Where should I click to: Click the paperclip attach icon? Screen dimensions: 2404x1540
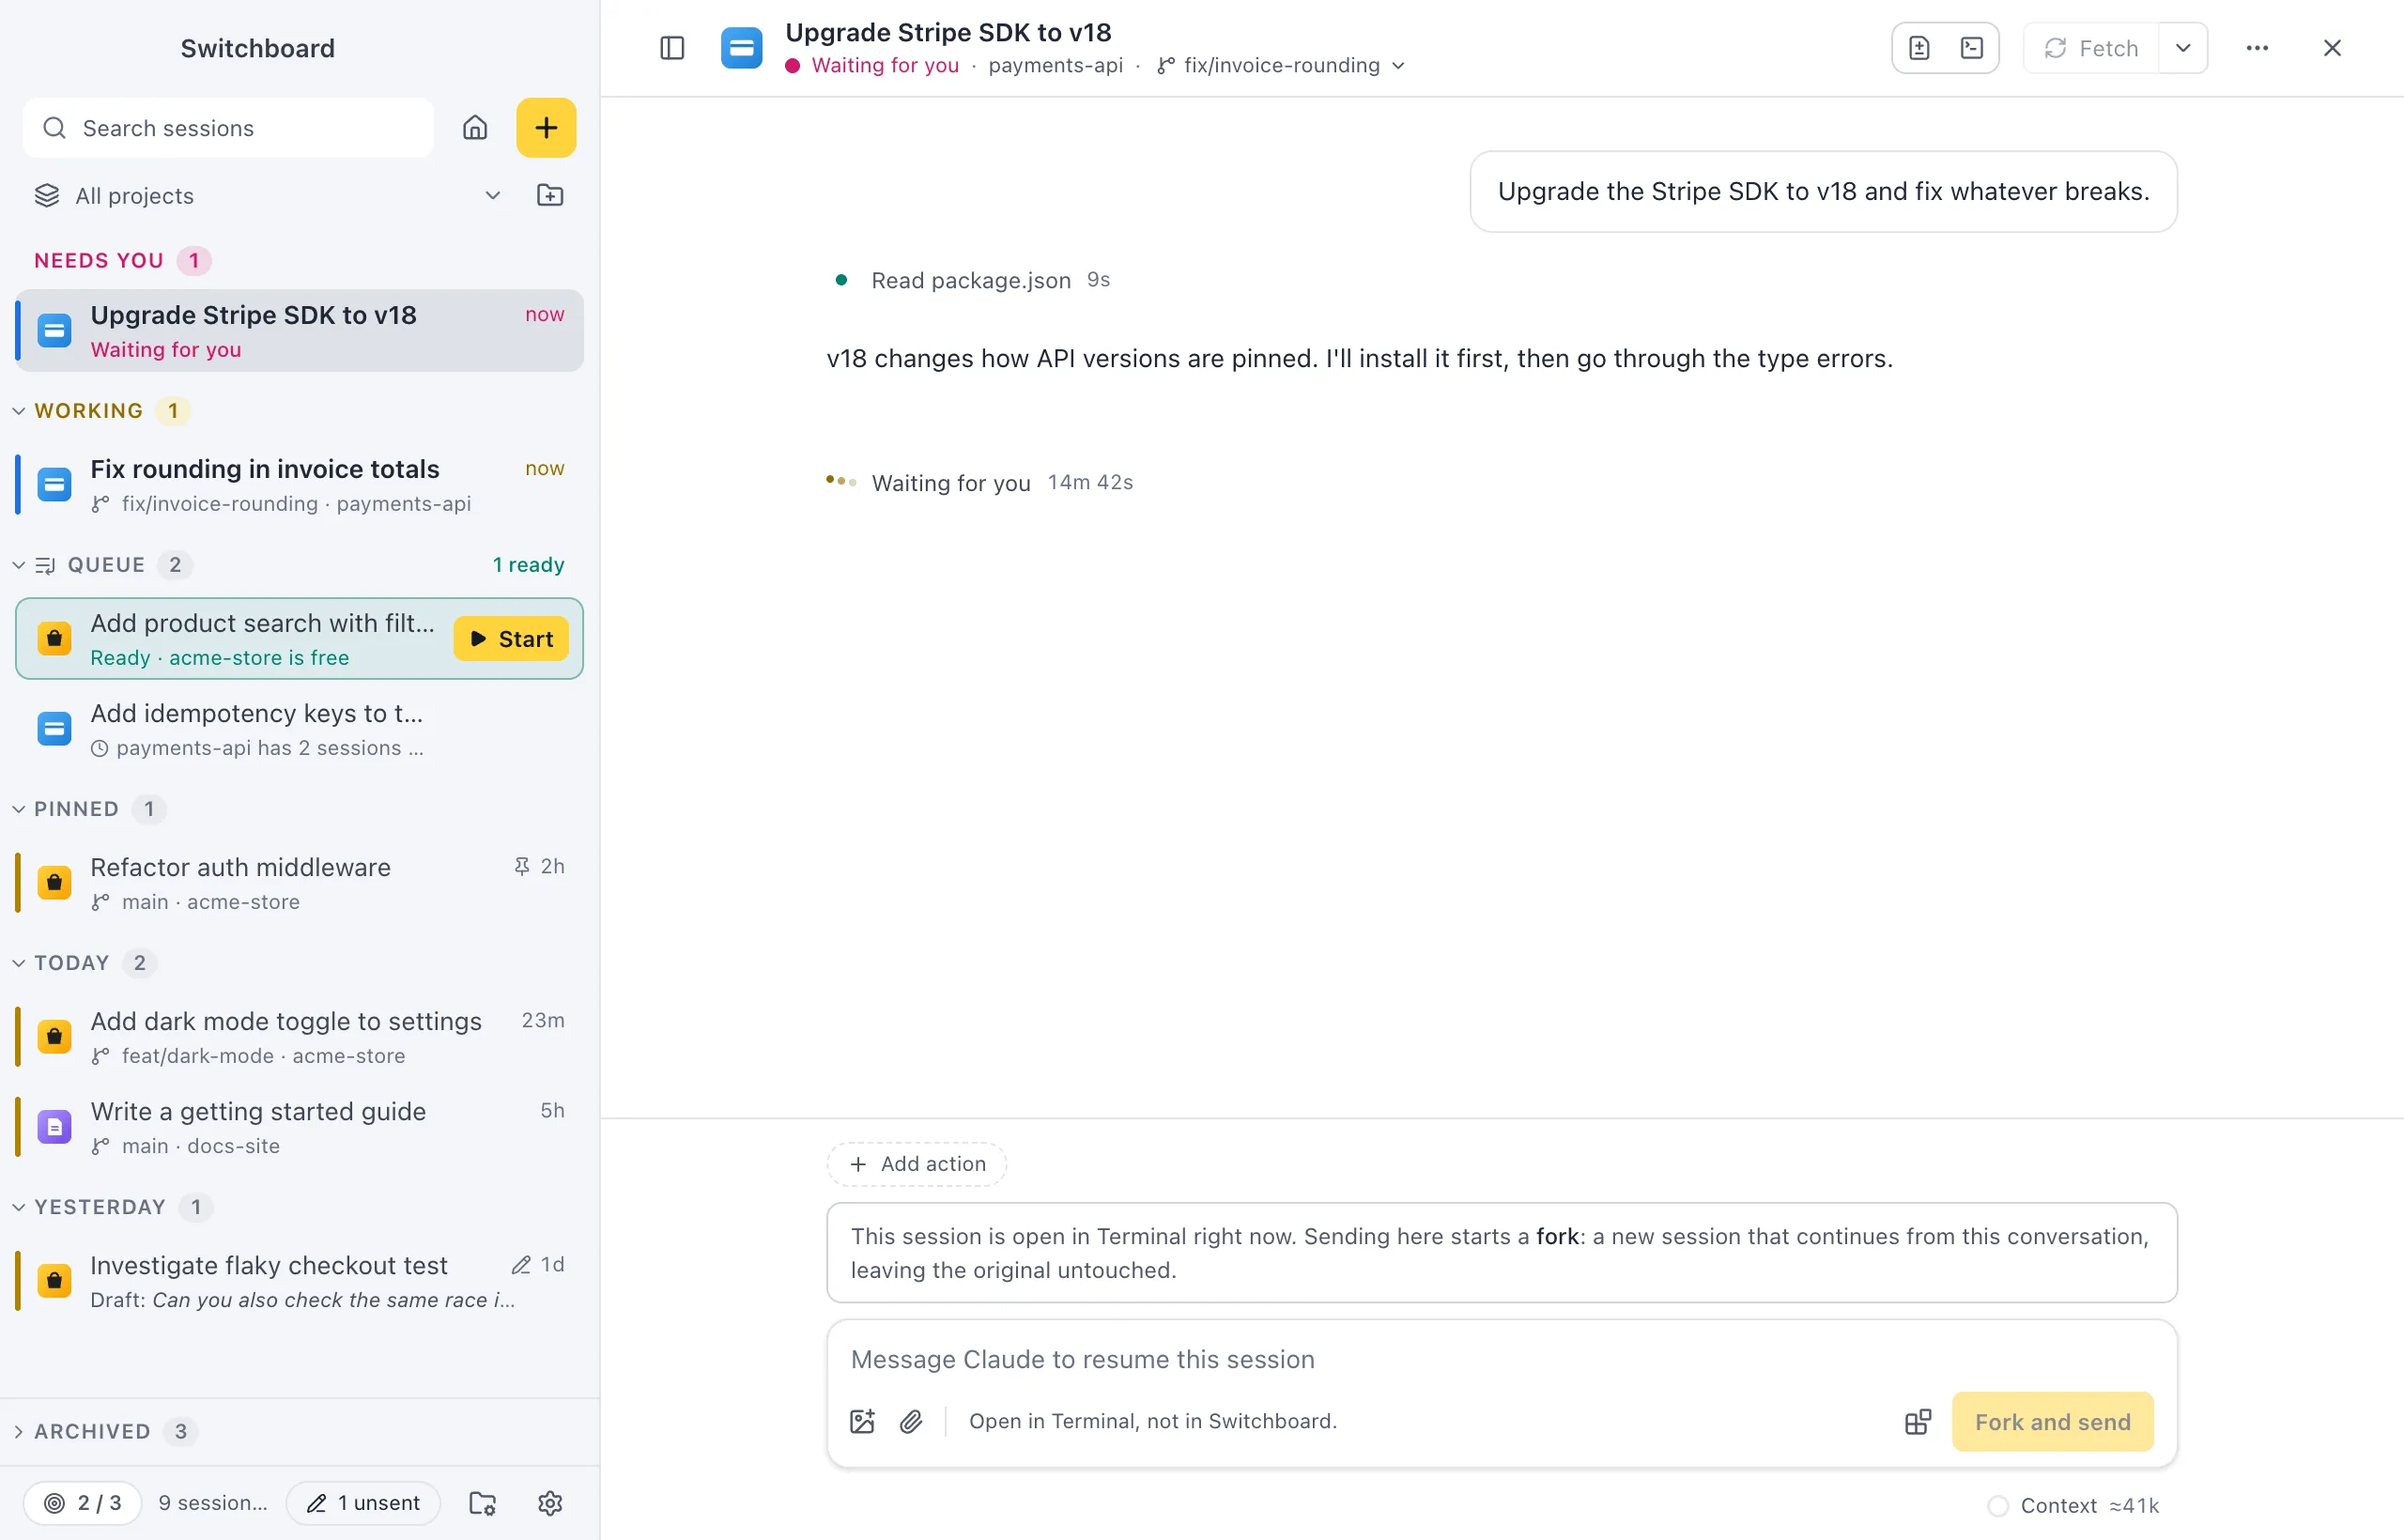pyautogui.click(x=911, y=1422)
